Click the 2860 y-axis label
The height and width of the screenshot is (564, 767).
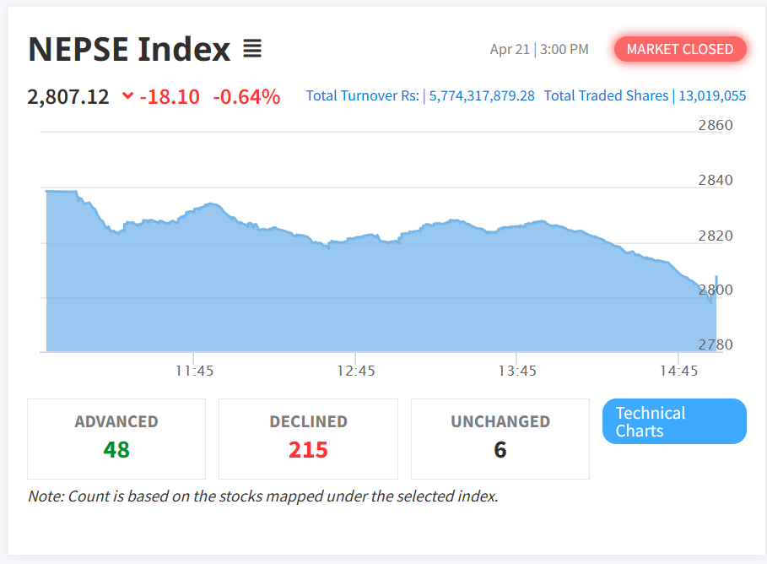(x=716, y=126)
